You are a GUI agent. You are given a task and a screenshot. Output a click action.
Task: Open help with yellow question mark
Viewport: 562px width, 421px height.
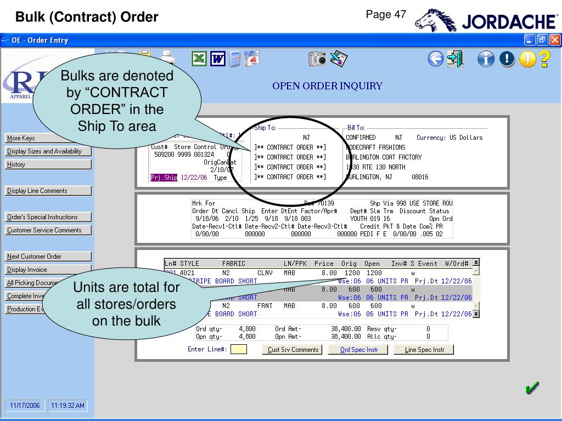[545, 59]
